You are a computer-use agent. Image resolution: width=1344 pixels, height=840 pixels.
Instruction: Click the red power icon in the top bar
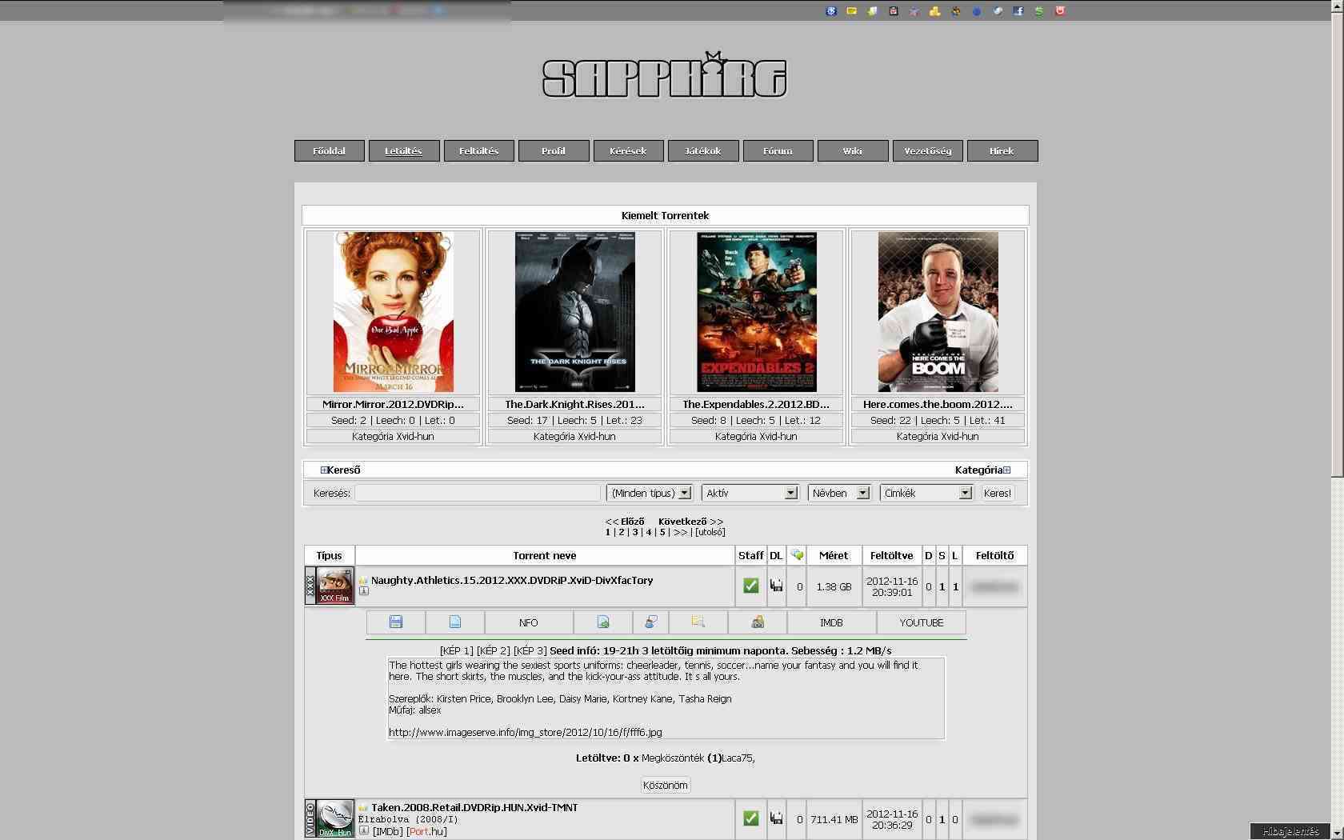(x=1060, y=11)
